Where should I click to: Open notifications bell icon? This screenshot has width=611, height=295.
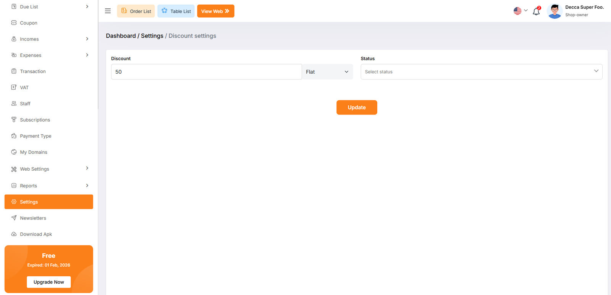tap(536, 11)
